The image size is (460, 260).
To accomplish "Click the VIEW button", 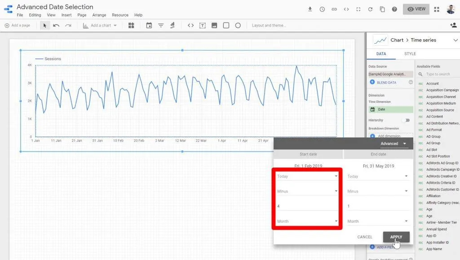I will [416, 9].
